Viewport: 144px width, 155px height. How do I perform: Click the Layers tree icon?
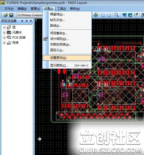point(9,27)
